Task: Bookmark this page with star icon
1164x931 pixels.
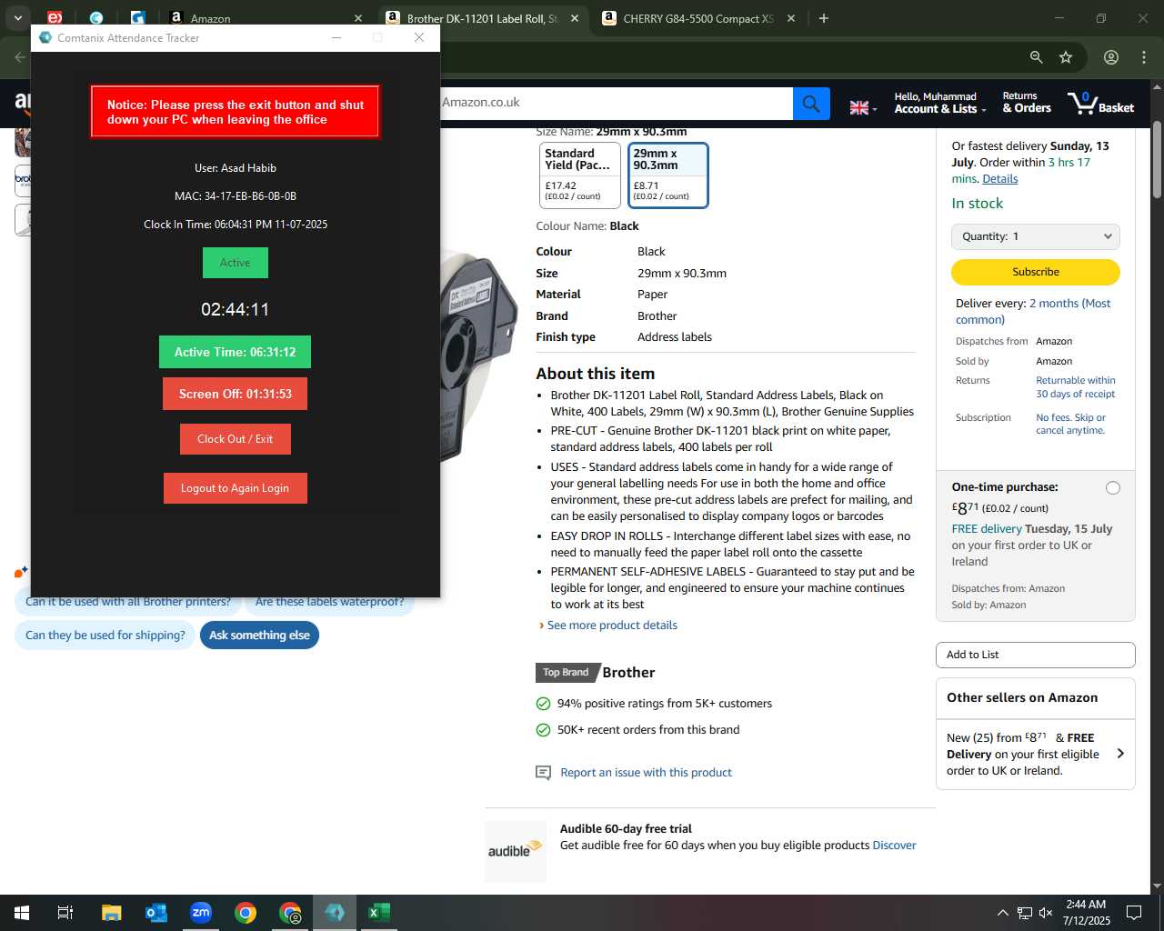Action: [x=1066, y=57]
